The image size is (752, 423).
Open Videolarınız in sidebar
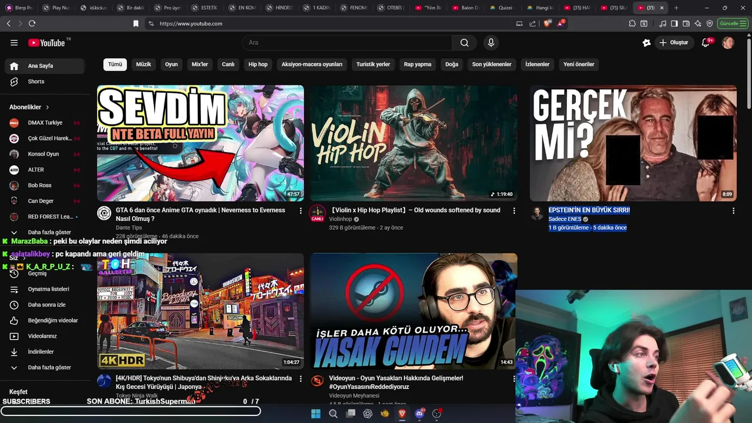45,336
